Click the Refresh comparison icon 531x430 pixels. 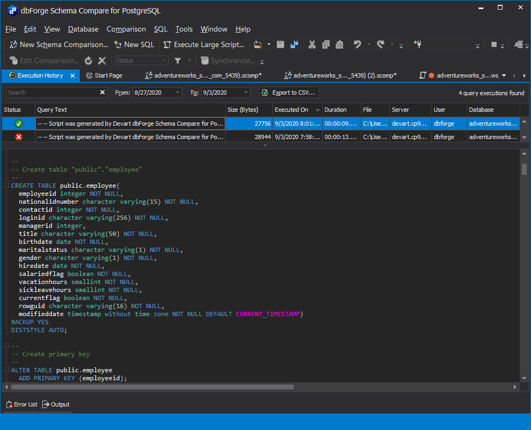pyautogui.click(x=88, y=60)
